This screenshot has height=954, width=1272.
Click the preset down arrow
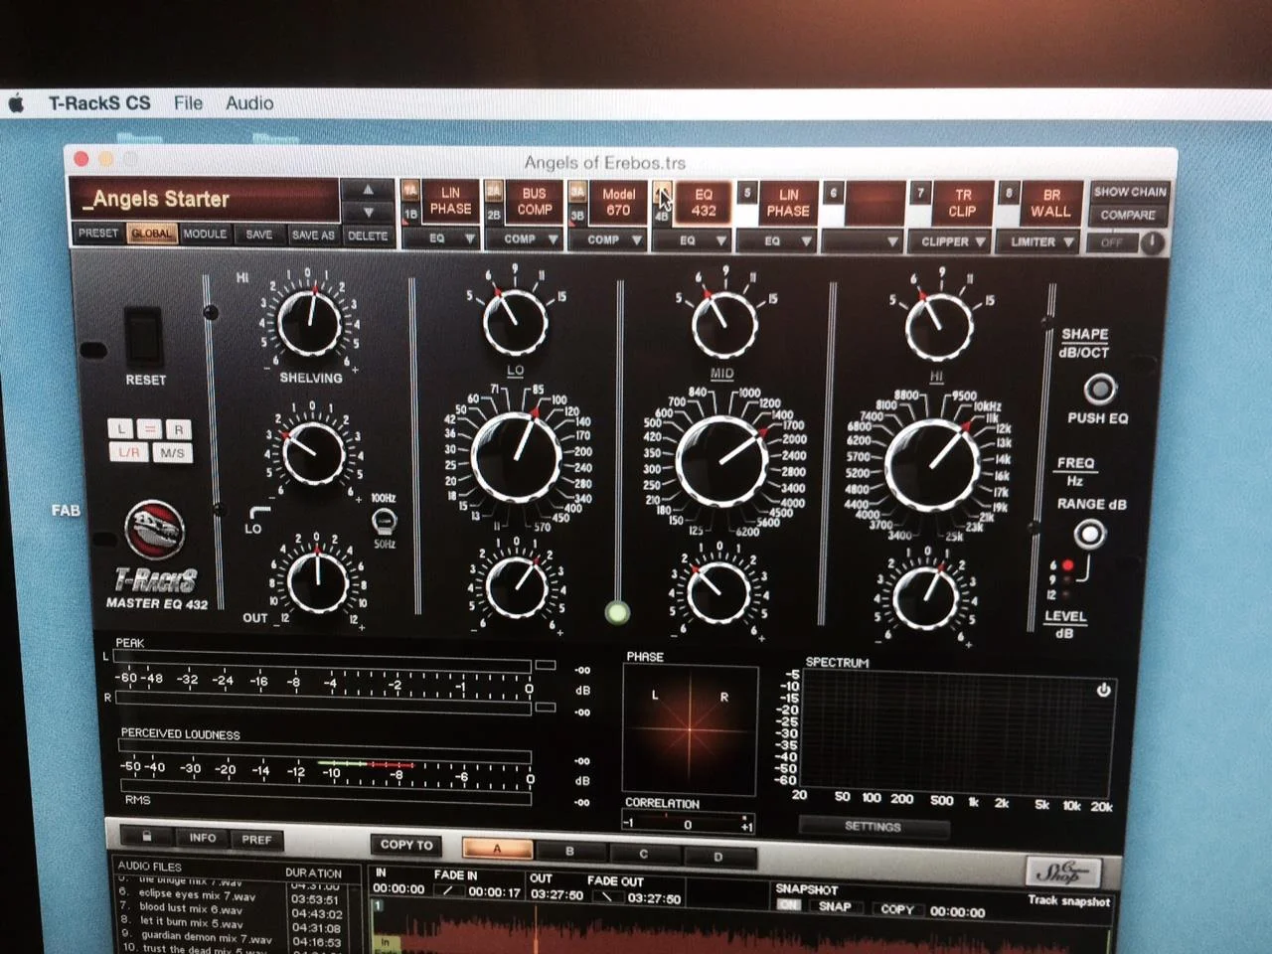pyautogui.click(x=368, y=212)
